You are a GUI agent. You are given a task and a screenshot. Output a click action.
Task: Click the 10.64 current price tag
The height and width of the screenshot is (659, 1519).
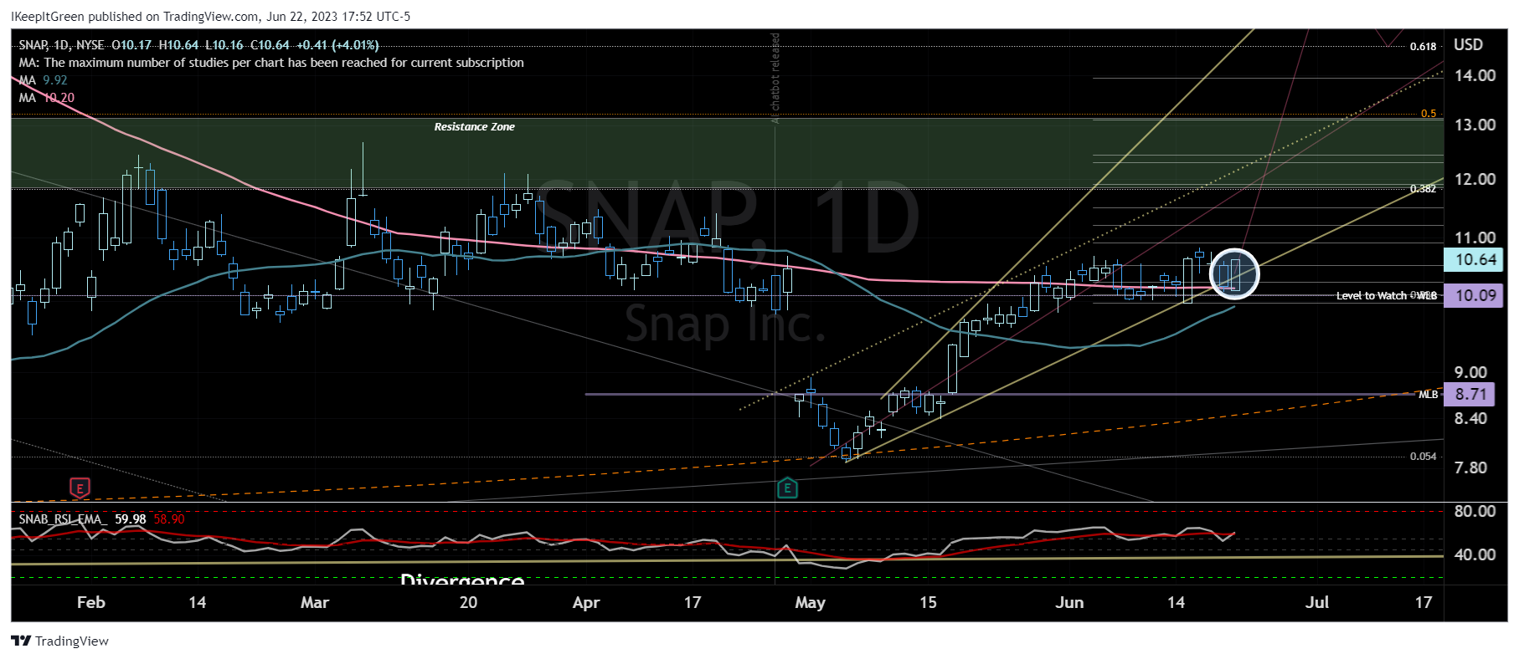tap(1474, 259)
